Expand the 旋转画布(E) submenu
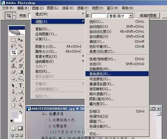167x139 pixels. [58, 61]
